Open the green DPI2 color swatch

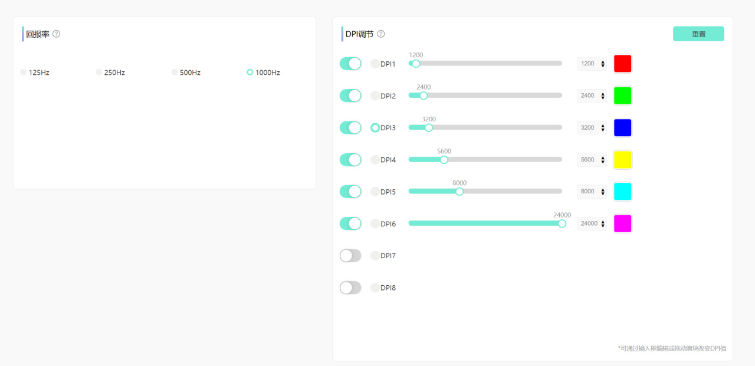pos(623,95)
